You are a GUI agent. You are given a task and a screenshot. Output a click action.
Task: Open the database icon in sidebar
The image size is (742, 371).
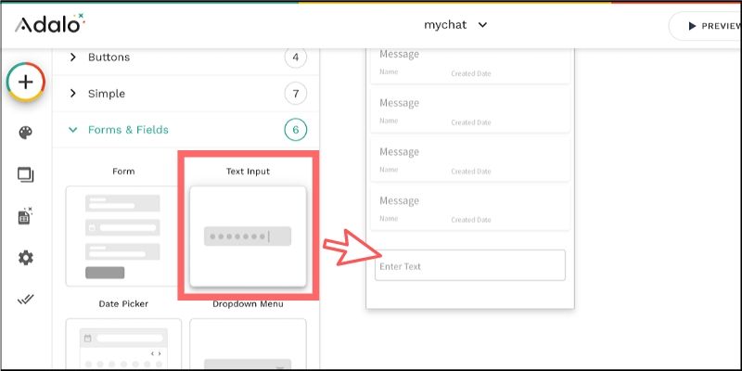click(x=25, y=215)
